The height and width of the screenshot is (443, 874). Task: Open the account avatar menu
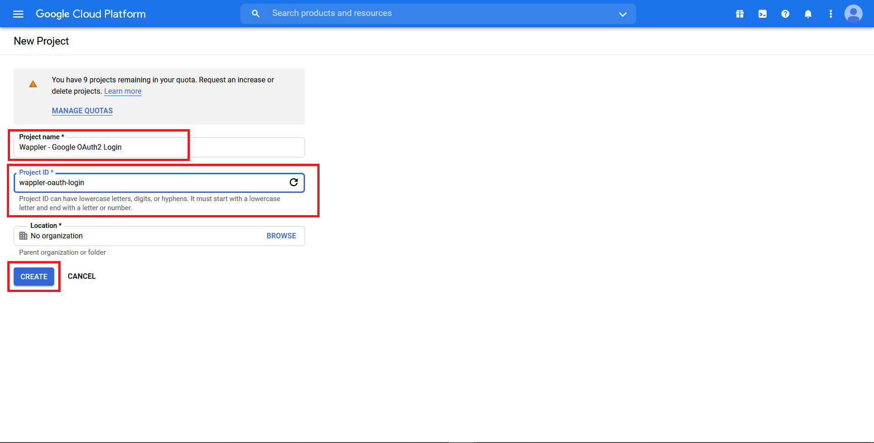(x=854, y=14)
